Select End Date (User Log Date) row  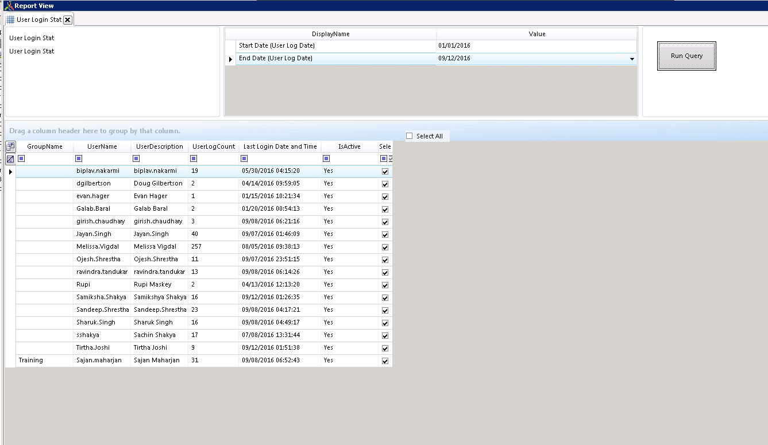[336, 59]
